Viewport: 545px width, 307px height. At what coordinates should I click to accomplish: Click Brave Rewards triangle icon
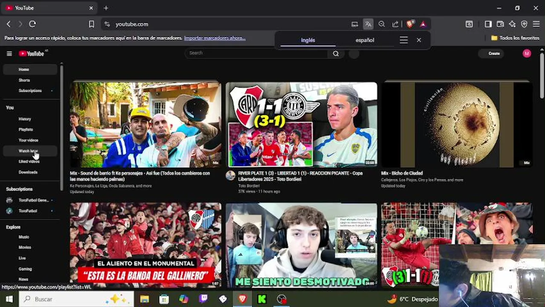coord(423,24)
